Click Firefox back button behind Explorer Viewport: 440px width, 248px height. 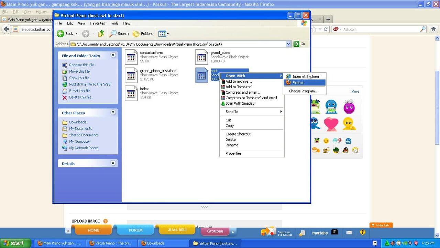[6, 29]
